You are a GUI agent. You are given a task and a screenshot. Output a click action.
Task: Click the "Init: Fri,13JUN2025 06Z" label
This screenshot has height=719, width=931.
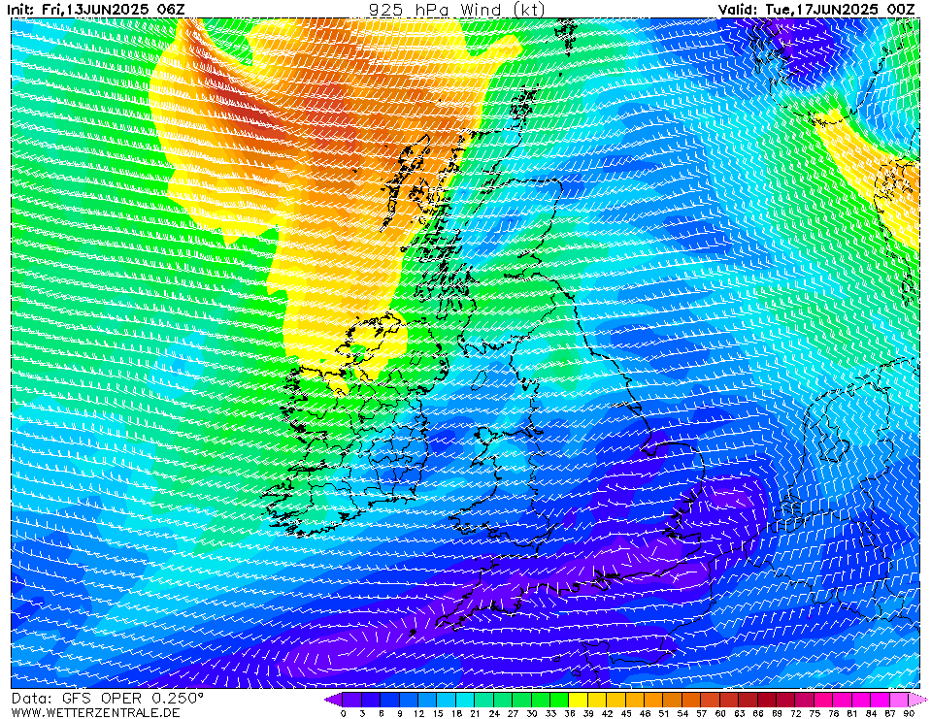pos(95,10)
